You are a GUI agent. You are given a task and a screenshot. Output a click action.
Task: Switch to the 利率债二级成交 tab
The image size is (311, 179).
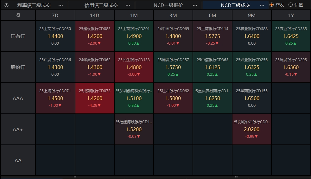pos(34,5)
